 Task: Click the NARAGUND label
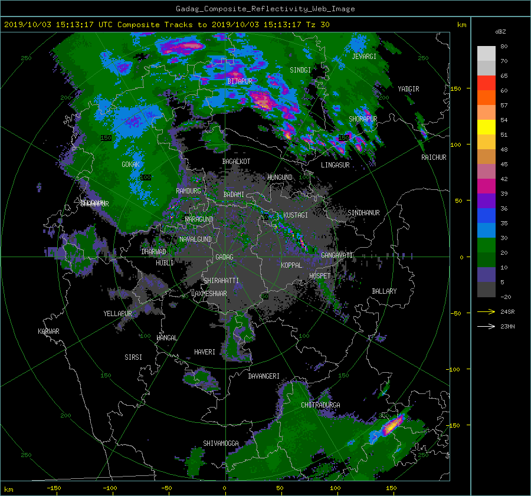[x=199, y=219]
